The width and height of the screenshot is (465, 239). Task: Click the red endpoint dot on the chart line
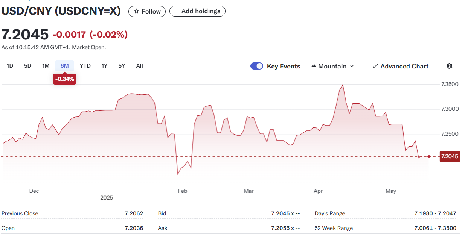tap(429, 156)
